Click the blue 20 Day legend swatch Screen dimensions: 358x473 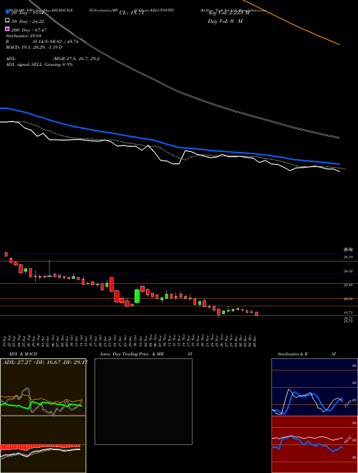(7, 11)
